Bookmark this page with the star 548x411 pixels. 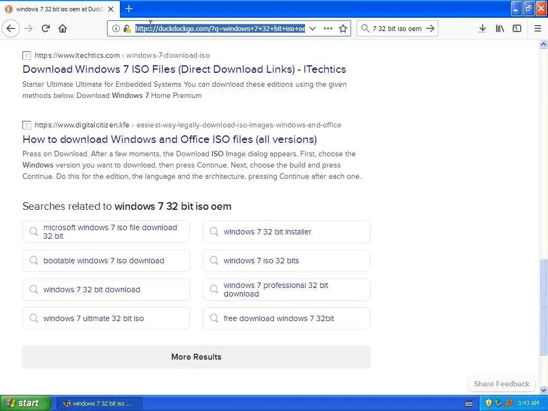[343, 28]
